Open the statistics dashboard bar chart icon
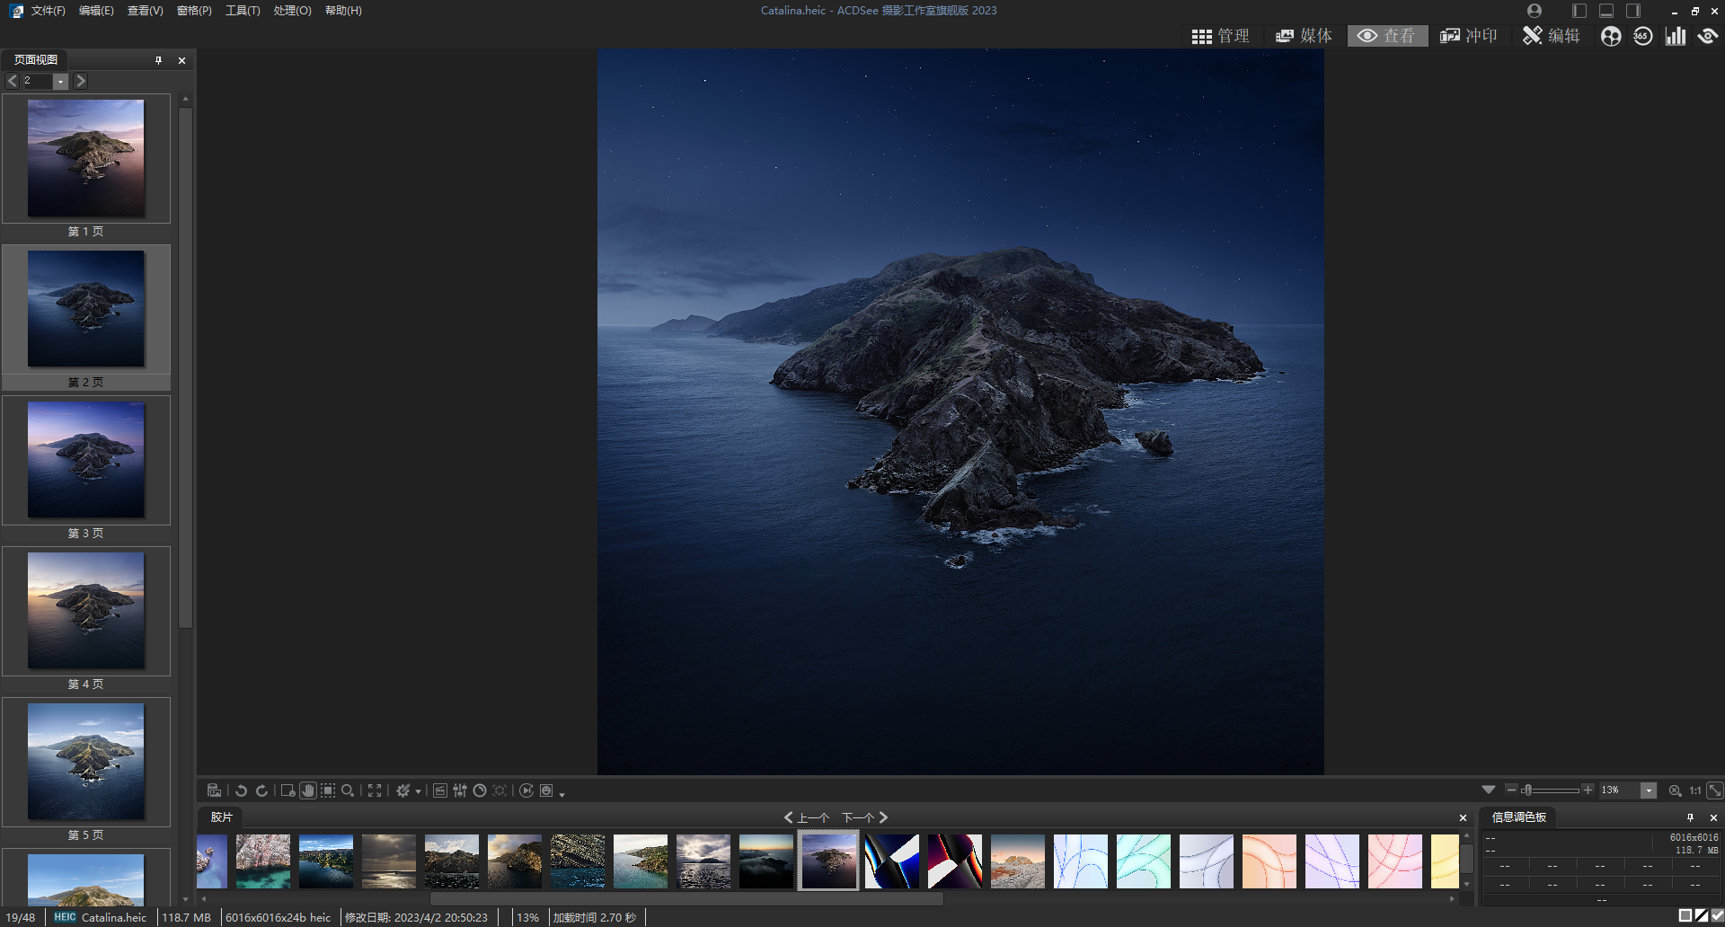Image resolution: width=1725 pixels, height=927 pixels. point(1676,36)
